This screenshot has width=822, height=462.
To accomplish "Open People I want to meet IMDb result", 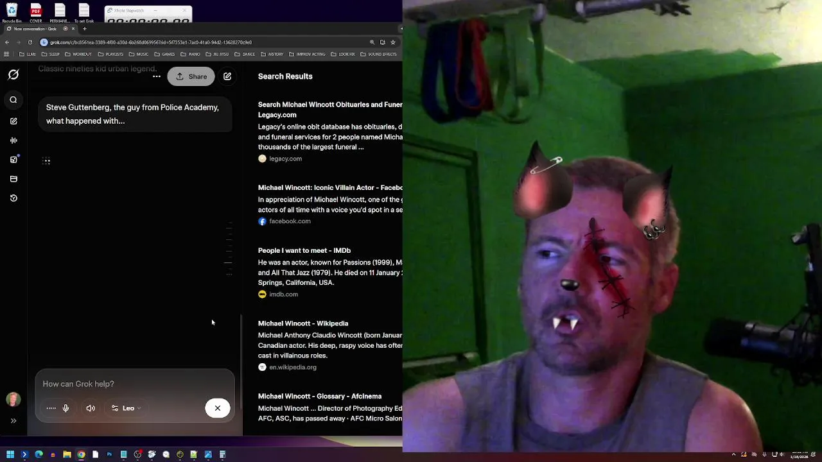I will click(x=304, y=251).
